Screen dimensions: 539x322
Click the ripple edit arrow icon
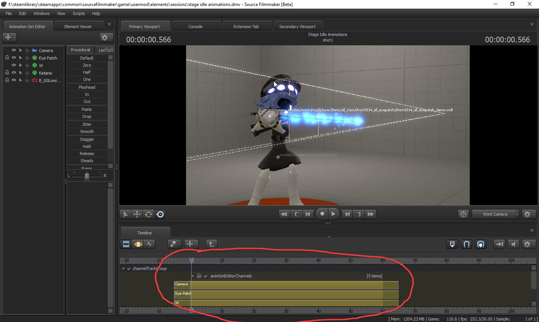(x=499, y=244)
